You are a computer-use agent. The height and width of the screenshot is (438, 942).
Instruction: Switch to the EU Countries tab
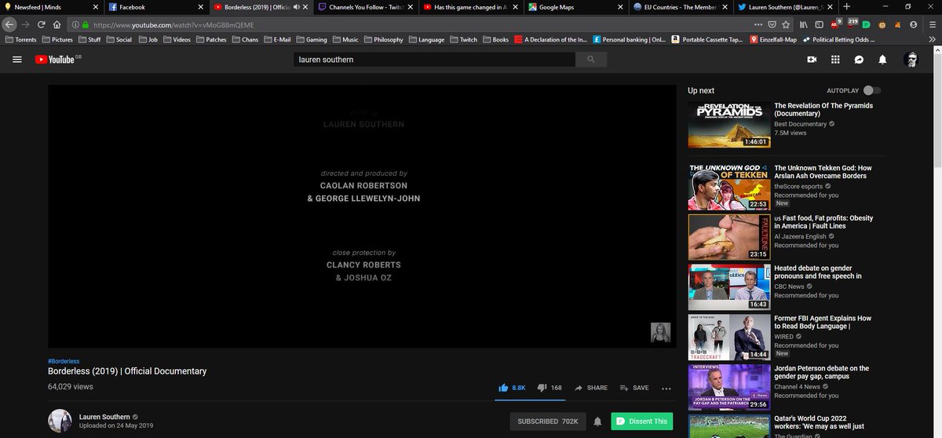[681, 7]
